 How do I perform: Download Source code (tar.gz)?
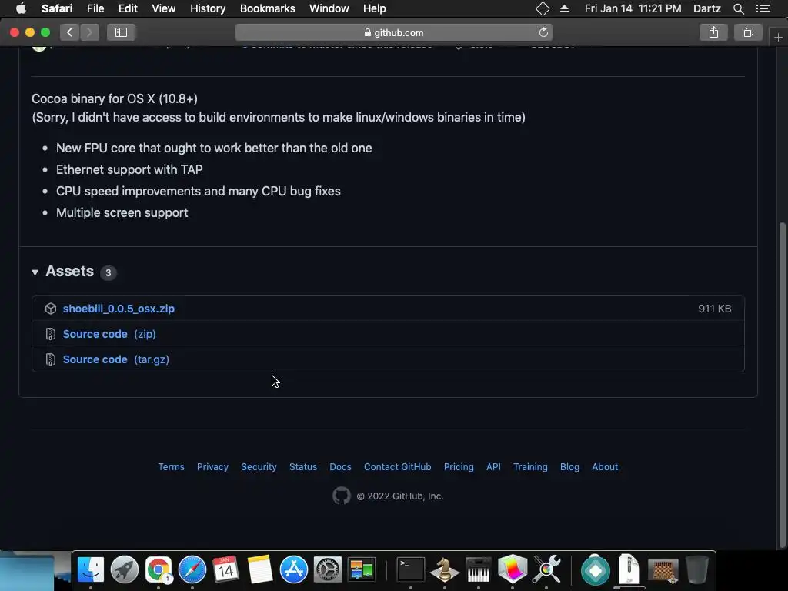[x=115, y=359]
